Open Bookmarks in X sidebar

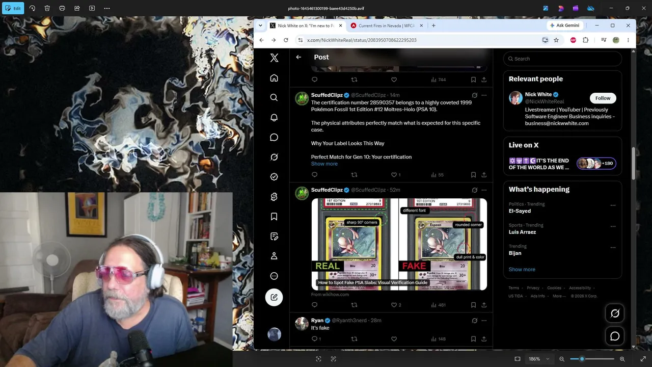(274, 217)
